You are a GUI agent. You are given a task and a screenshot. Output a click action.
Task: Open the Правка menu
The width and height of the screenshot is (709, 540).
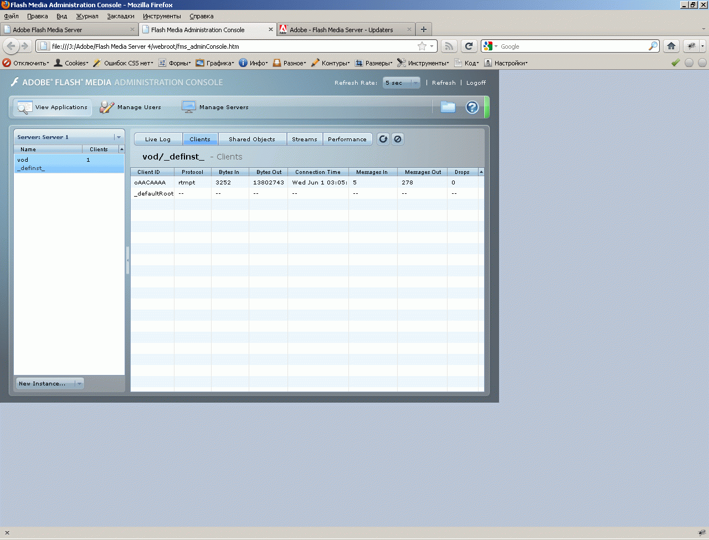pos(38,16)
